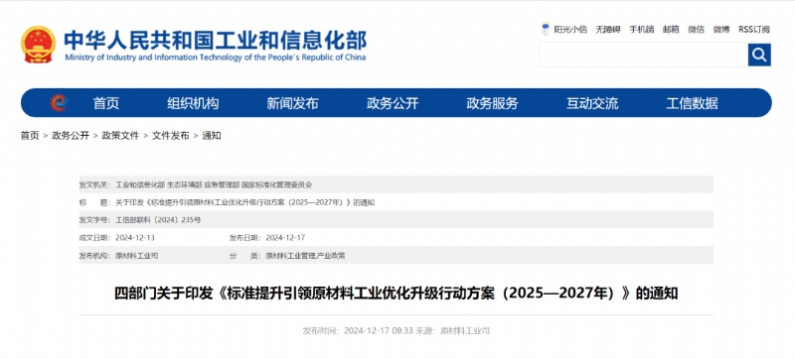Click the 标题 row text in metadata table
The image size is (795, 359).
(x=244, y=202)
